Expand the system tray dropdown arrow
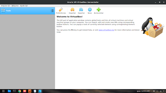 pyautogui.click(x=164, y=91)
